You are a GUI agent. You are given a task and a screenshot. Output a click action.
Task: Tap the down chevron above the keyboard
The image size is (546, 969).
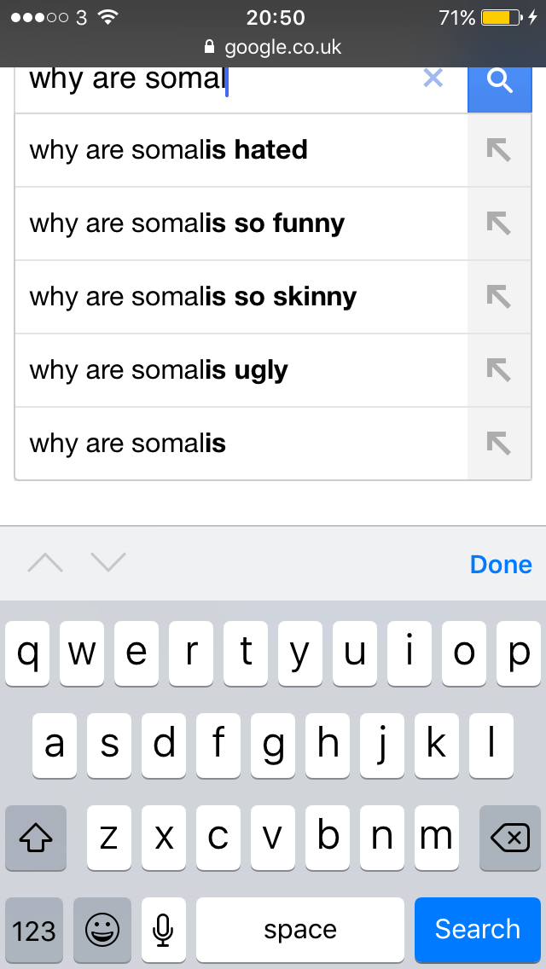pyautogui.click(x=108, y=563)
